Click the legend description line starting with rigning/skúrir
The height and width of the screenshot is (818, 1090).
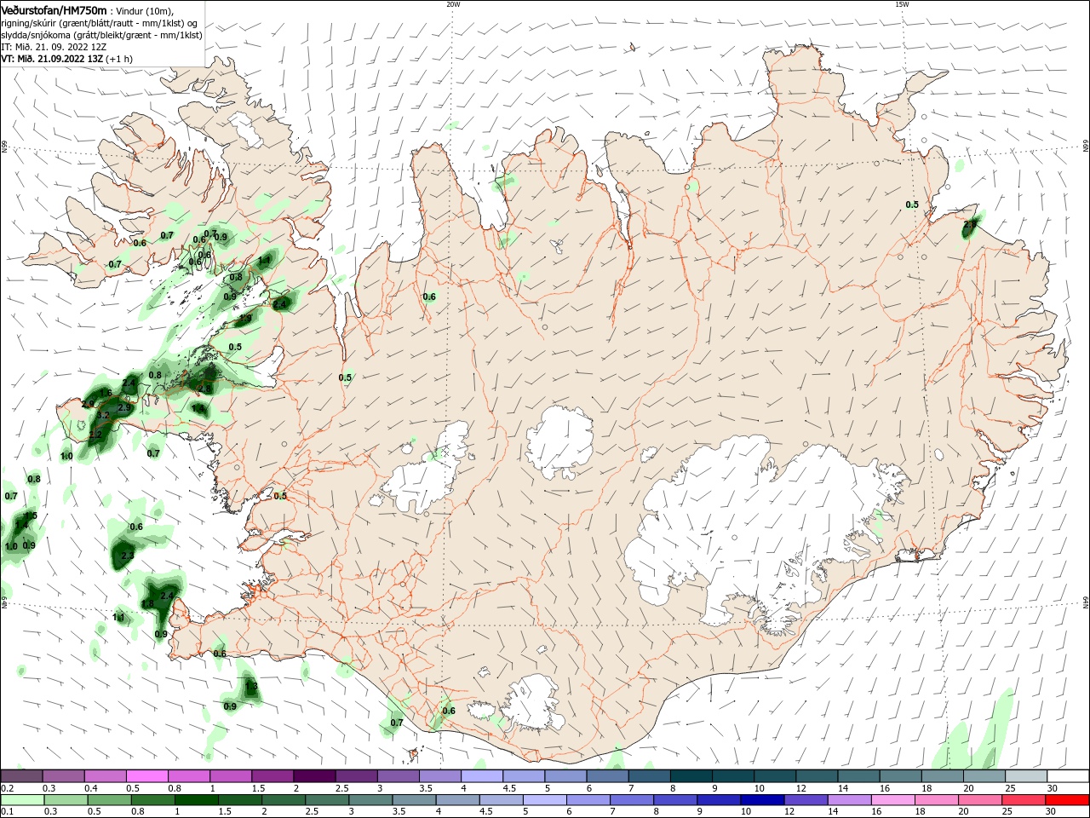click(100, 23)
